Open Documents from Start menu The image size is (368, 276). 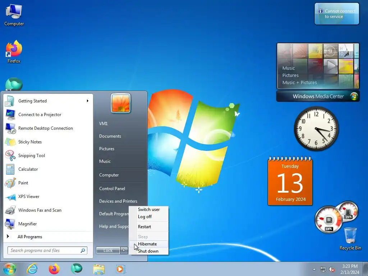(120, 136)
